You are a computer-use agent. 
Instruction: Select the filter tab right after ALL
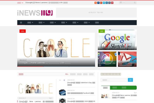click(x=73, y=74)
